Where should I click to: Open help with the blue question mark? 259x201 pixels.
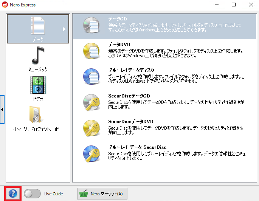(x=13, y=193)
